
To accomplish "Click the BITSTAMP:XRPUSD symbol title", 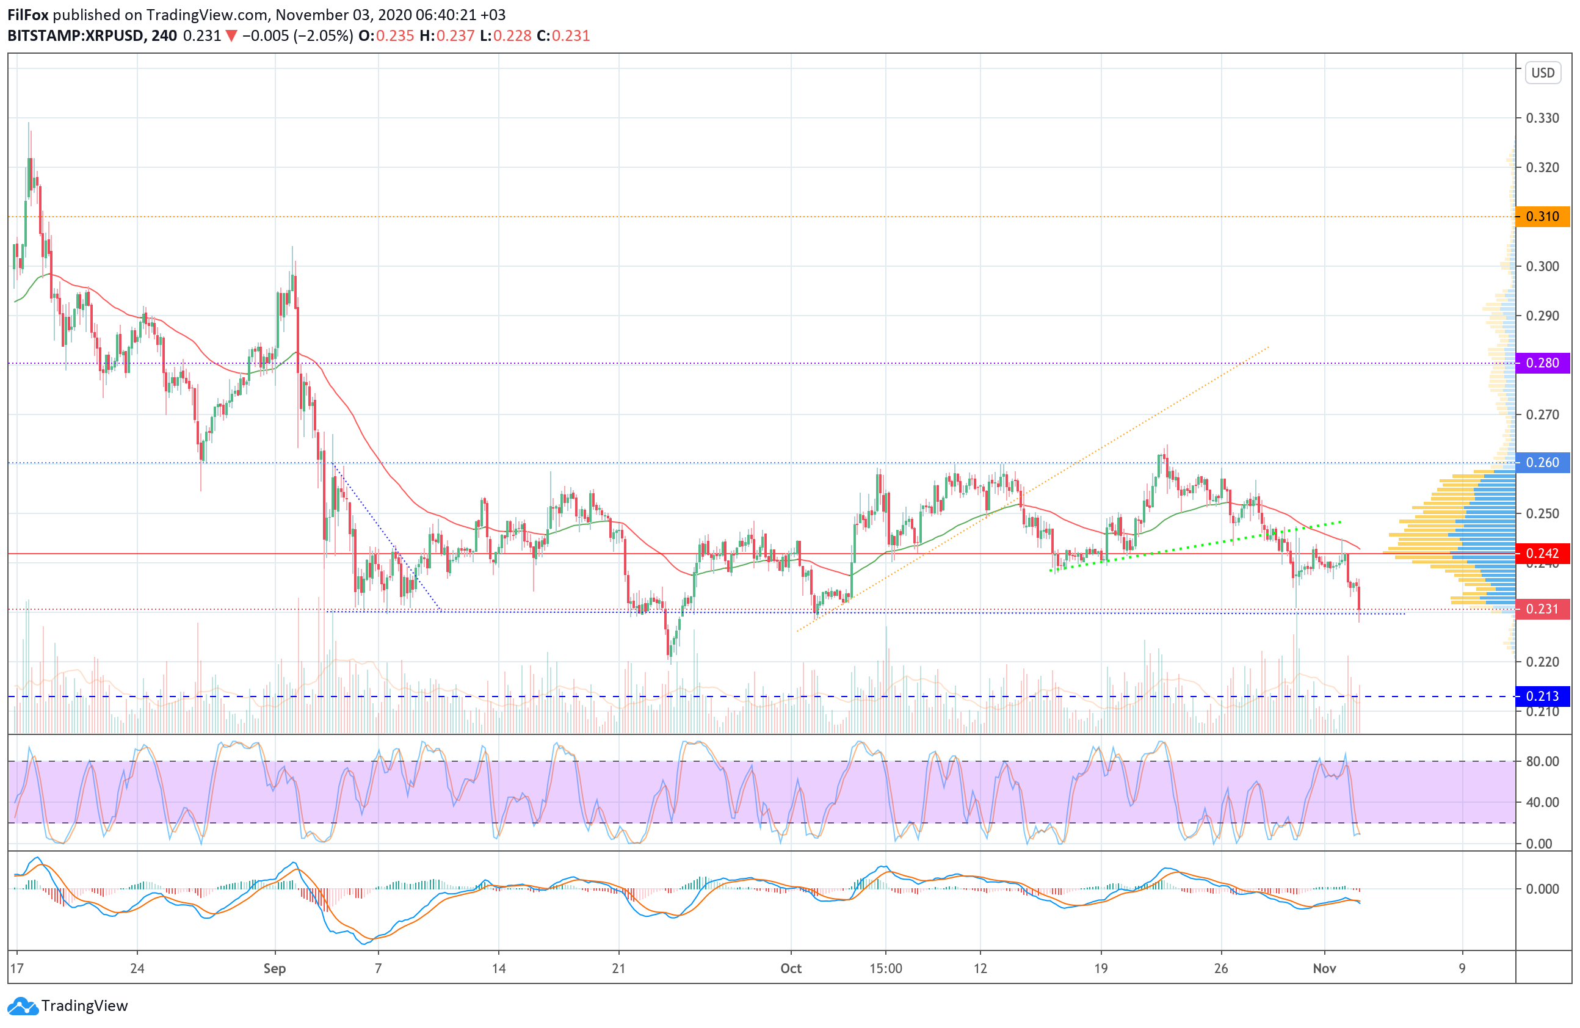I will 76,36.
